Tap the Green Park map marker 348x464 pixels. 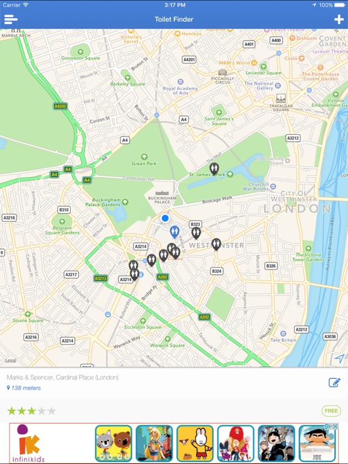pos(144,156)
